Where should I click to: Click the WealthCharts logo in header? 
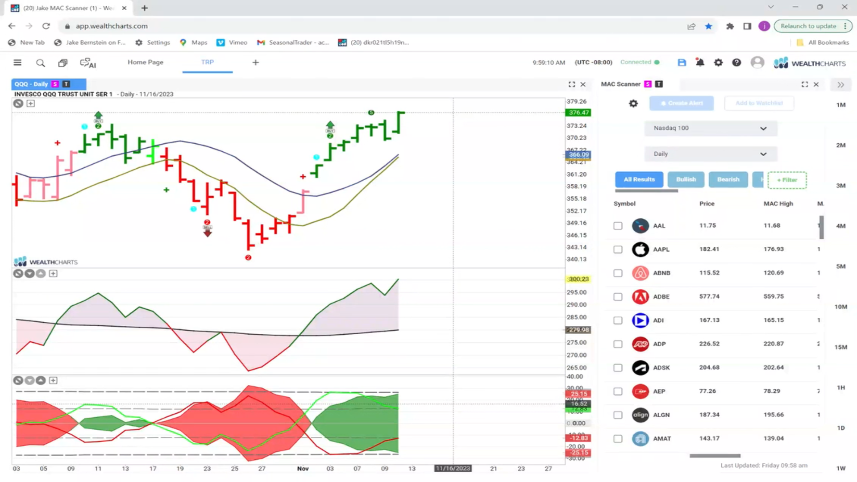810,63
